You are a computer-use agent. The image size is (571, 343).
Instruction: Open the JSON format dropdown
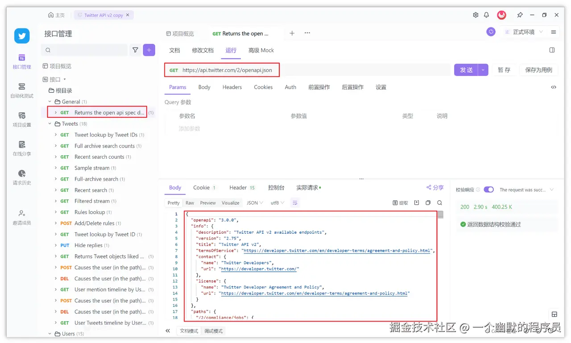pyautogui.click(x=255, y=203)
